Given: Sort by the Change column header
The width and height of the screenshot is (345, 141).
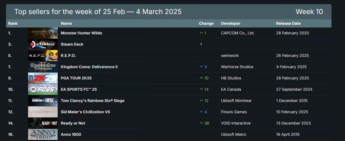Looking at the screenshot, I should [206, 23].
